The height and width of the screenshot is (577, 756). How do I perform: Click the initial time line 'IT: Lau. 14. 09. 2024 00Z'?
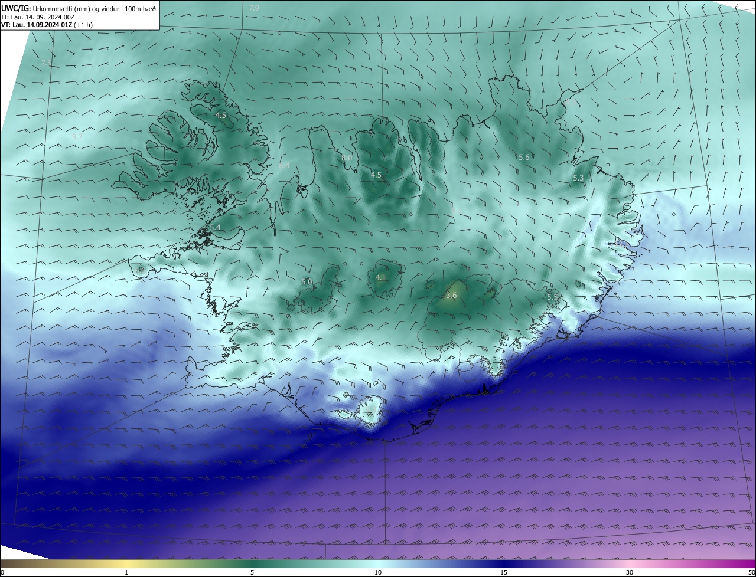(38, 17)
